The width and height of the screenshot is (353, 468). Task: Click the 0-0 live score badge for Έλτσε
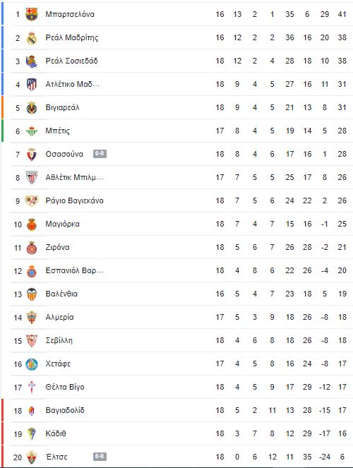[100, 457]
